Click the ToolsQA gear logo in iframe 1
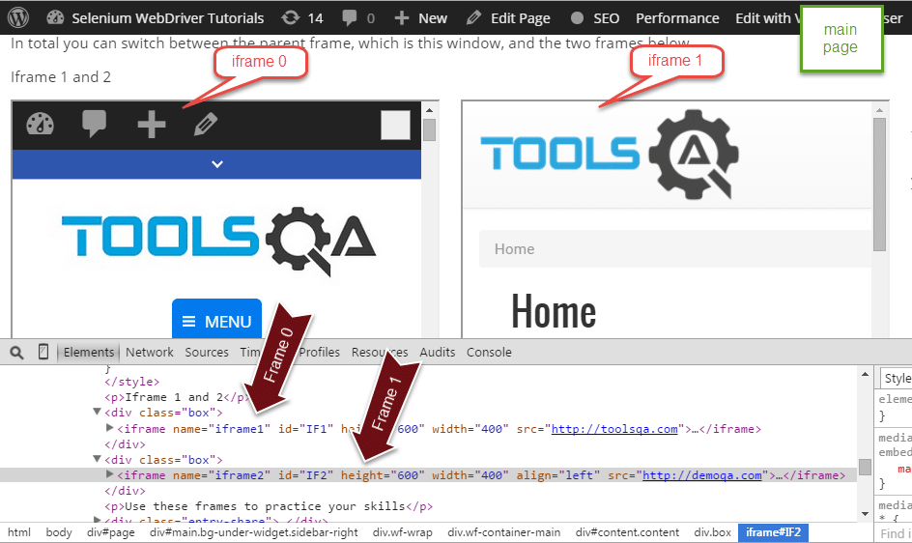Screen dimensions: 912x543 (x=694, y=155)
